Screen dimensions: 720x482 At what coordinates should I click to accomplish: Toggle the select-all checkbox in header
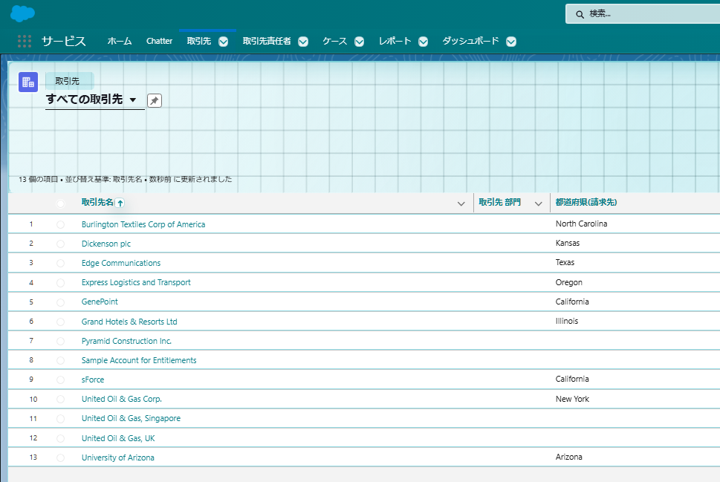(60, 203)
